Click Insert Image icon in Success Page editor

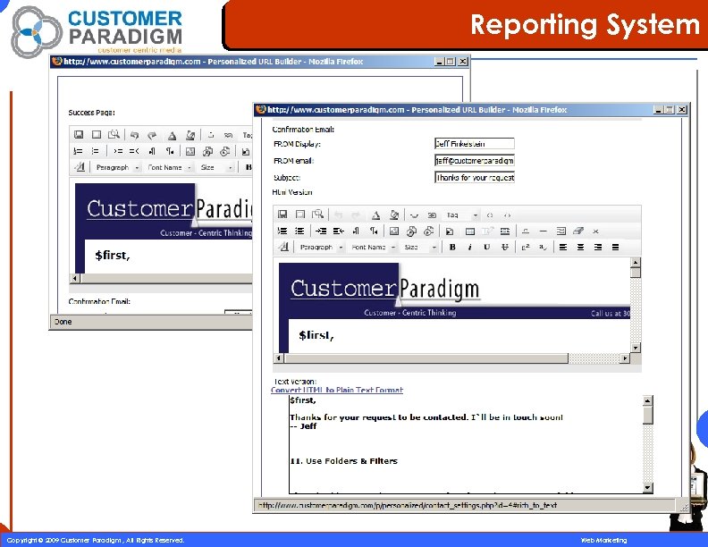[x=190, y=151]
